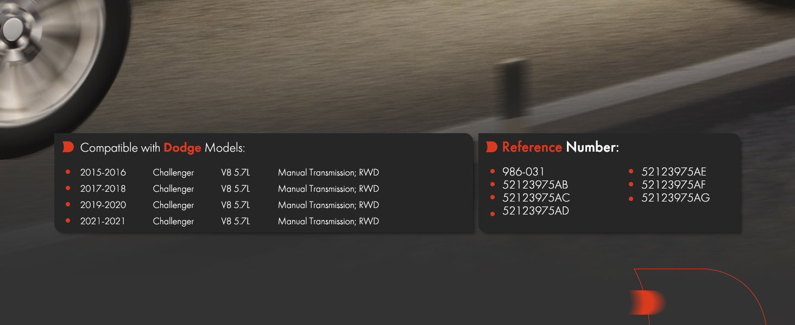Click Manual Transmission; RWD in last row

click(329, 221)
